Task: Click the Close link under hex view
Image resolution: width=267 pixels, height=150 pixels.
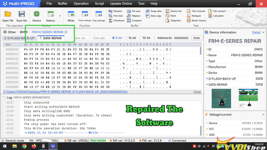Action: coord(197,92)
